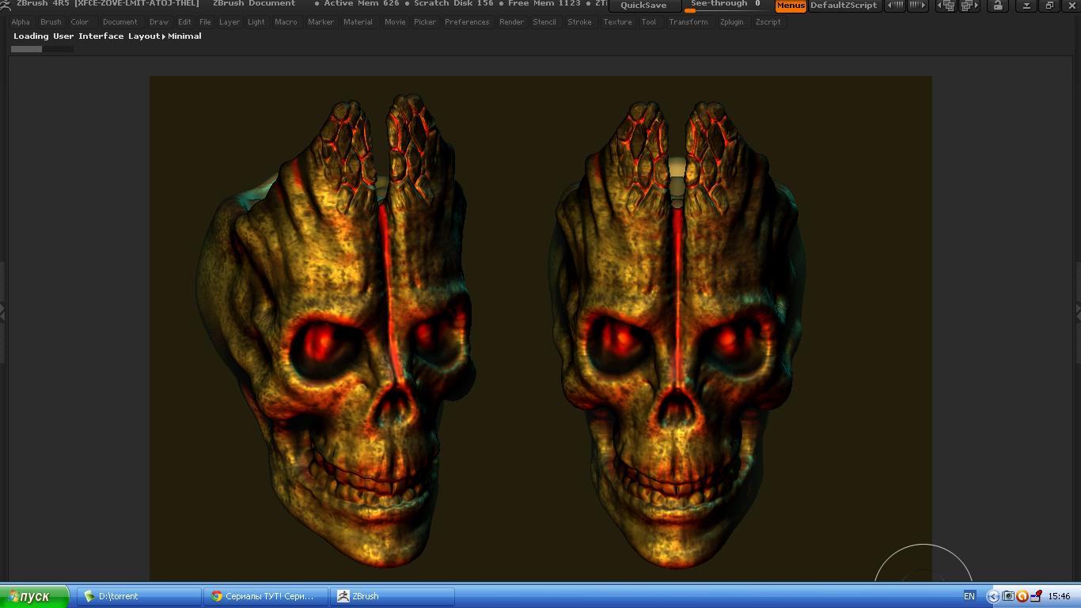This screenshot has height=608, width=1081.
Task: Open the Zscript menu
Action: click(x=768, y=22)
